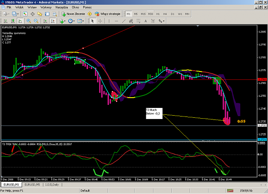Open the Plik menu
Viewport: 268px width, 194px height.
click(9, 7)
